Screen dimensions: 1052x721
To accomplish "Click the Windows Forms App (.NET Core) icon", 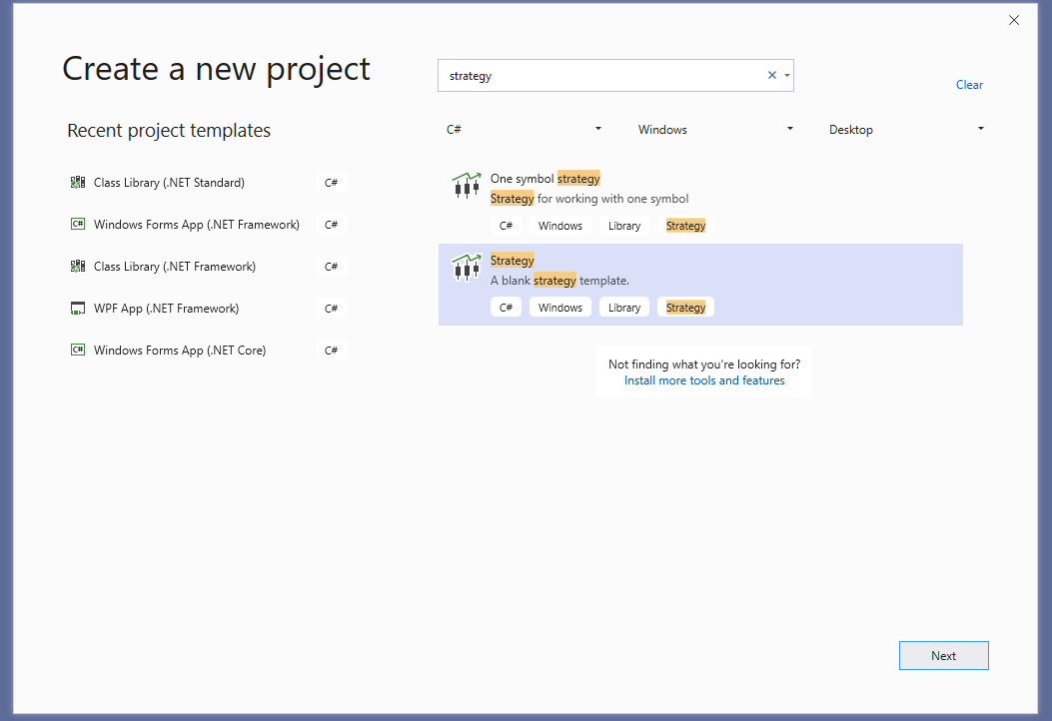I will (78, 351).
